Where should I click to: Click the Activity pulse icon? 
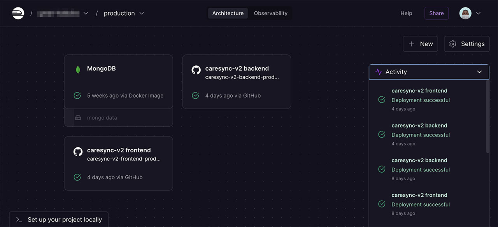click(x=379, y=72)
